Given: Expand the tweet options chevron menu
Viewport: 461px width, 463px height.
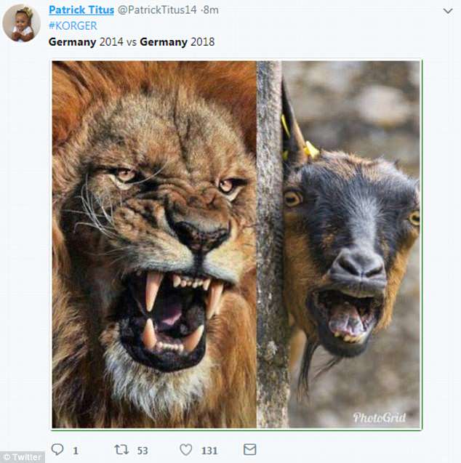Looking at the screenshot, I should pyautogui.click(x=447, y=12).
